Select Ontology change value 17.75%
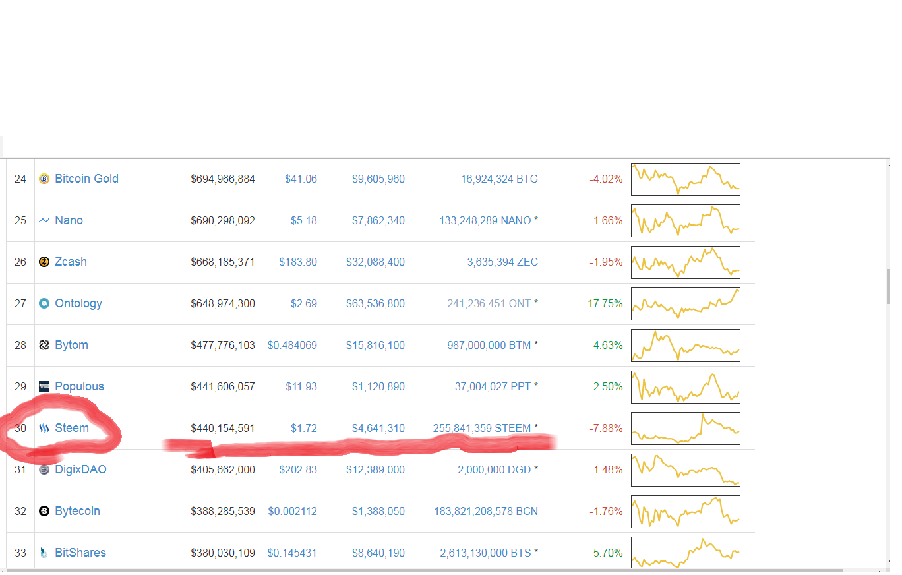The image size is (902, 575). coord(605,303)
